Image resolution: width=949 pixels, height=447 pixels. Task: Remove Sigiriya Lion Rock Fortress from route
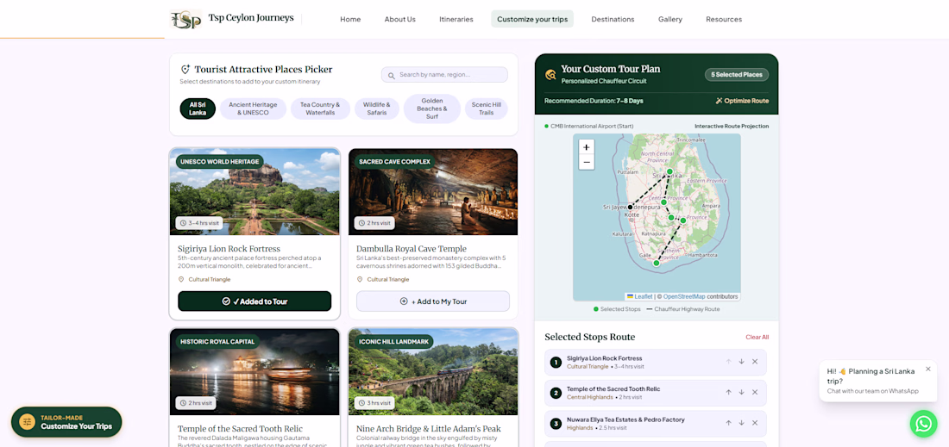coord(755,362)
